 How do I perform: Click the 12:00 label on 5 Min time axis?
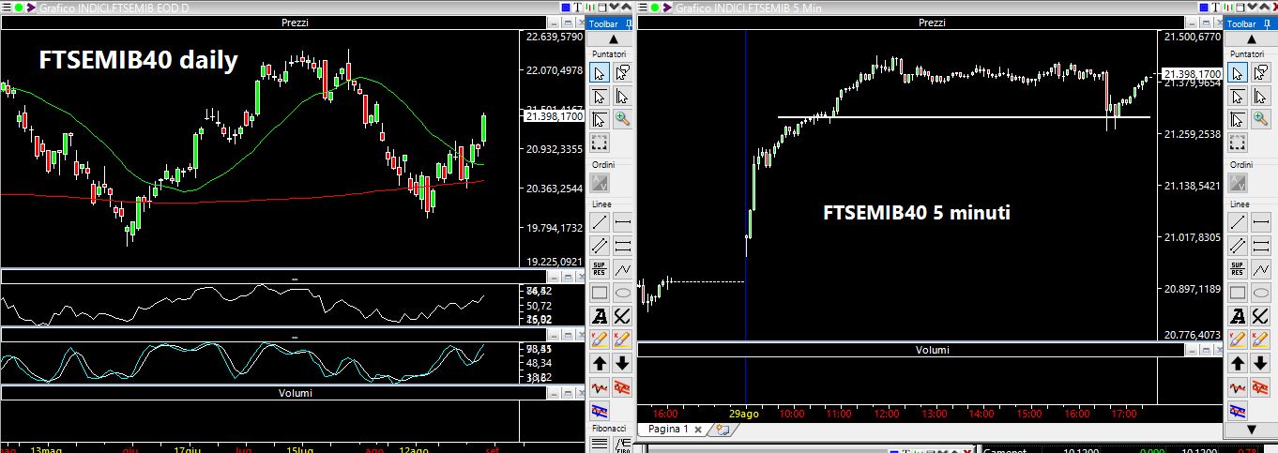coord(886,413)
